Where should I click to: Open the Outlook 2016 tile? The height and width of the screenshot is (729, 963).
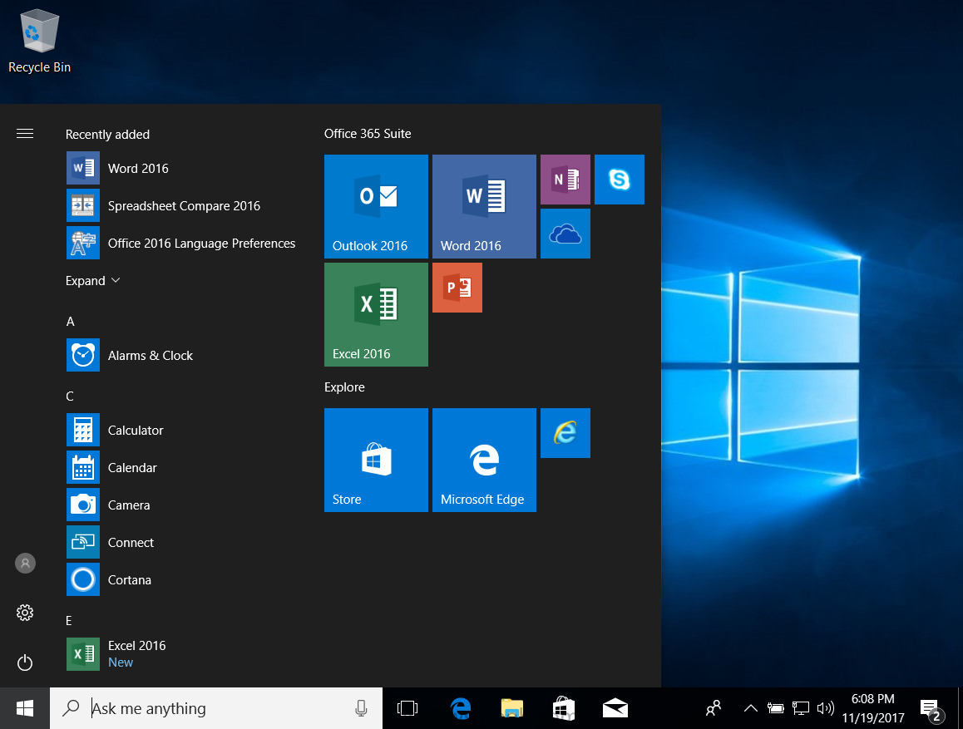(x=376, y=206)
